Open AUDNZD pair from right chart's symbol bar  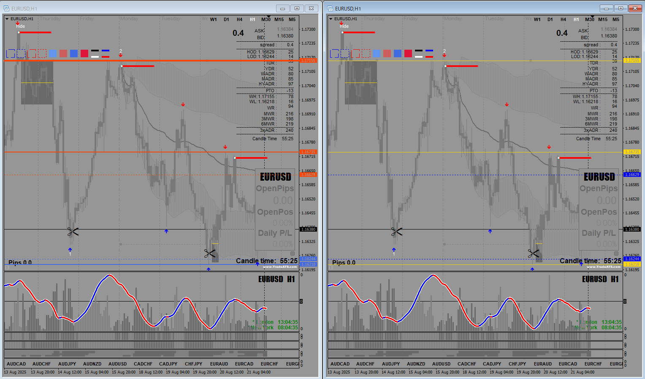(x=416, y=364)
